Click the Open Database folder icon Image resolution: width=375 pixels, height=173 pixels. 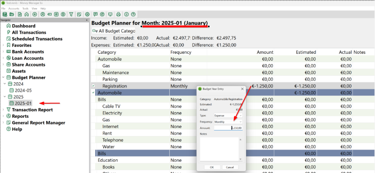[x=11, y=14]
